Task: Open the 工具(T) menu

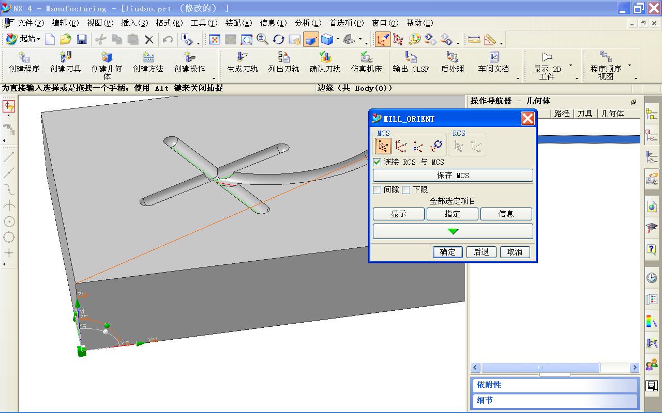Action: (204, 23)
